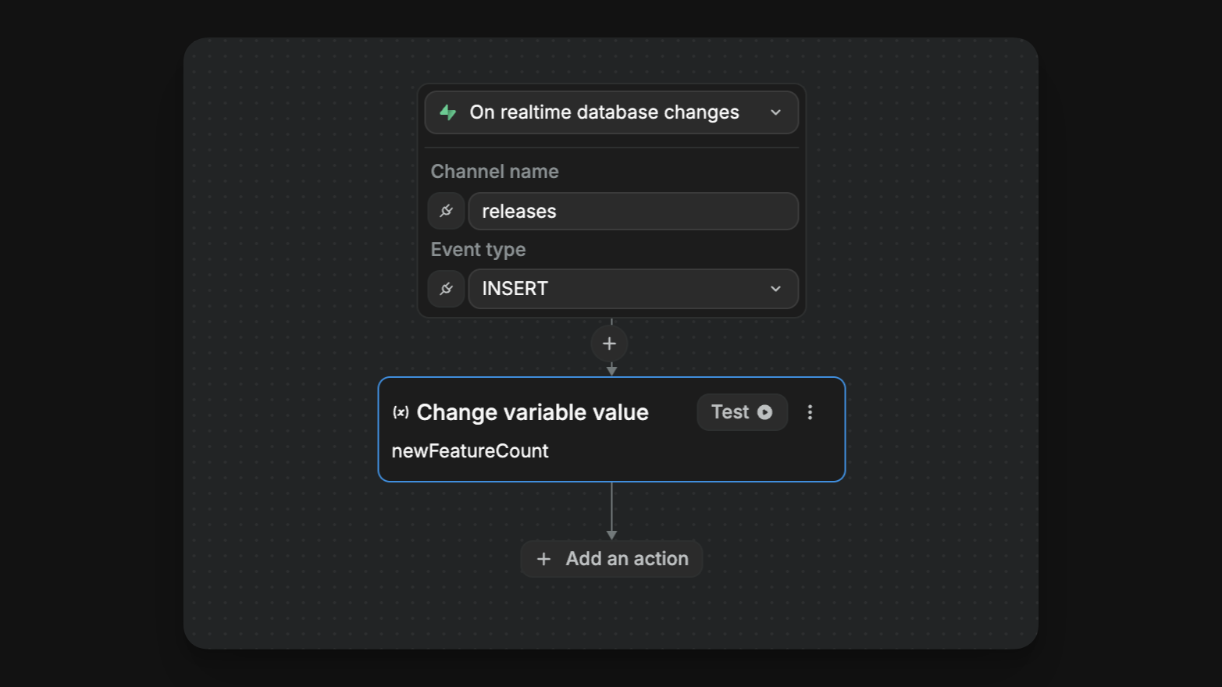1222x687 pixels.
Task: Click the arrow connector below the action node
Action: point(611,511)
